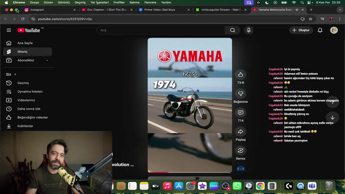Switch to the Prime Video: Bad Boys tab
This screenshot has width=345, height=194.
[164, 10]
